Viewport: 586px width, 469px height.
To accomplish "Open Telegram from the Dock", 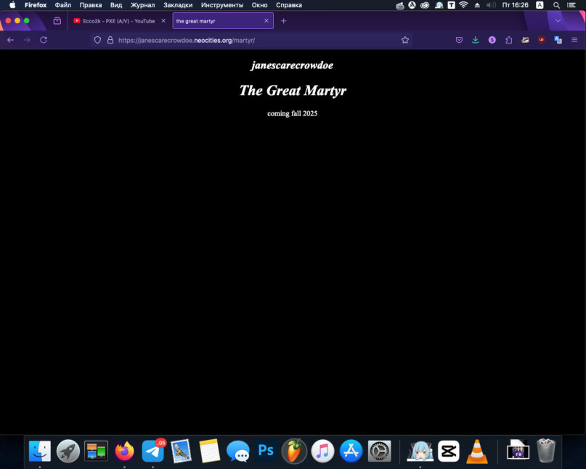I will coord(152,451).
